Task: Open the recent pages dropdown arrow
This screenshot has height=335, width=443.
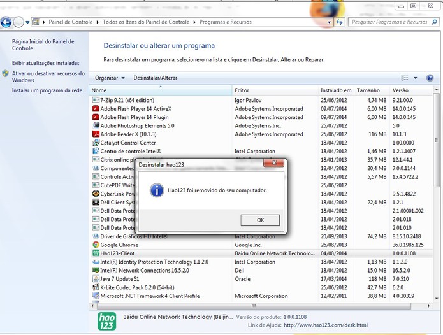Action: 27,22
